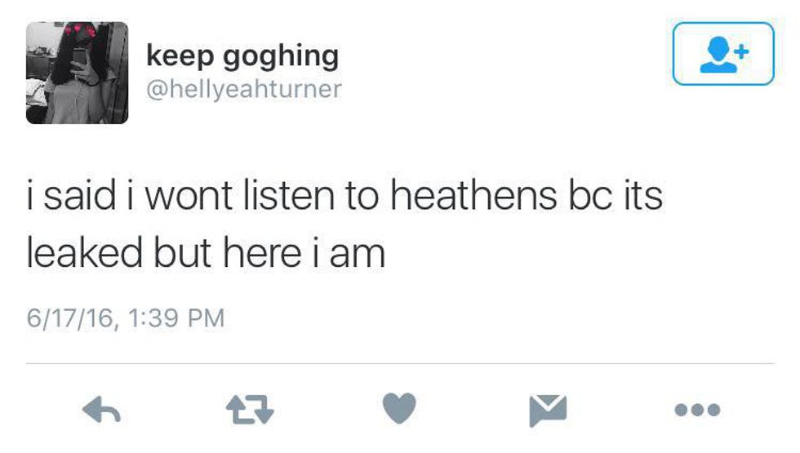
Task: Visit the @hellyeahturner handle link
Action: pos(244,89)
